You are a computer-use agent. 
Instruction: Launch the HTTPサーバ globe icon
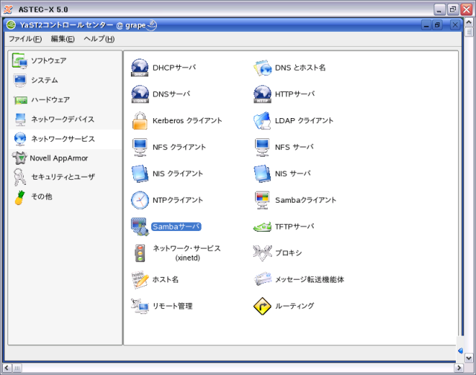pos(263,94)
